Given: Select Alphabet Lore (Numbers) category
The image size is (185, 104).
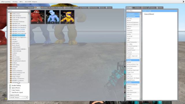Looking at the screenshot, I should click(x=19, y=27).
